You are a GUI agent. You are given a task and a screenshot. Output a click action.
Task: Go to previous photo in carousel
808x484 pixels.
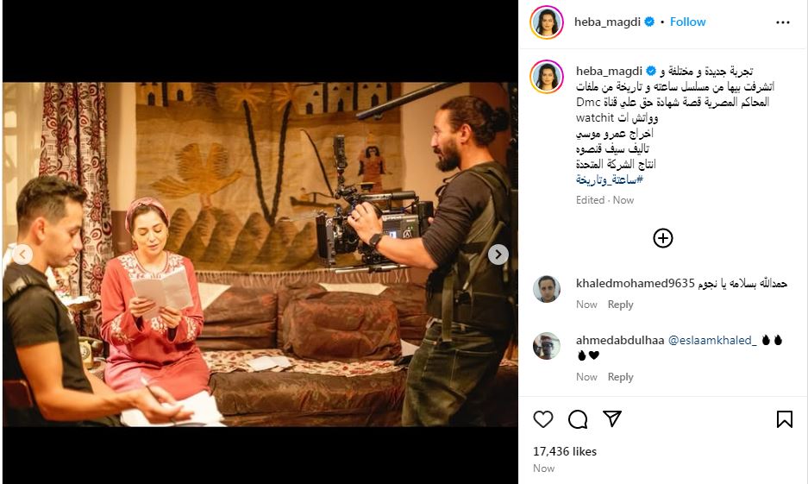tap(22, 255)
